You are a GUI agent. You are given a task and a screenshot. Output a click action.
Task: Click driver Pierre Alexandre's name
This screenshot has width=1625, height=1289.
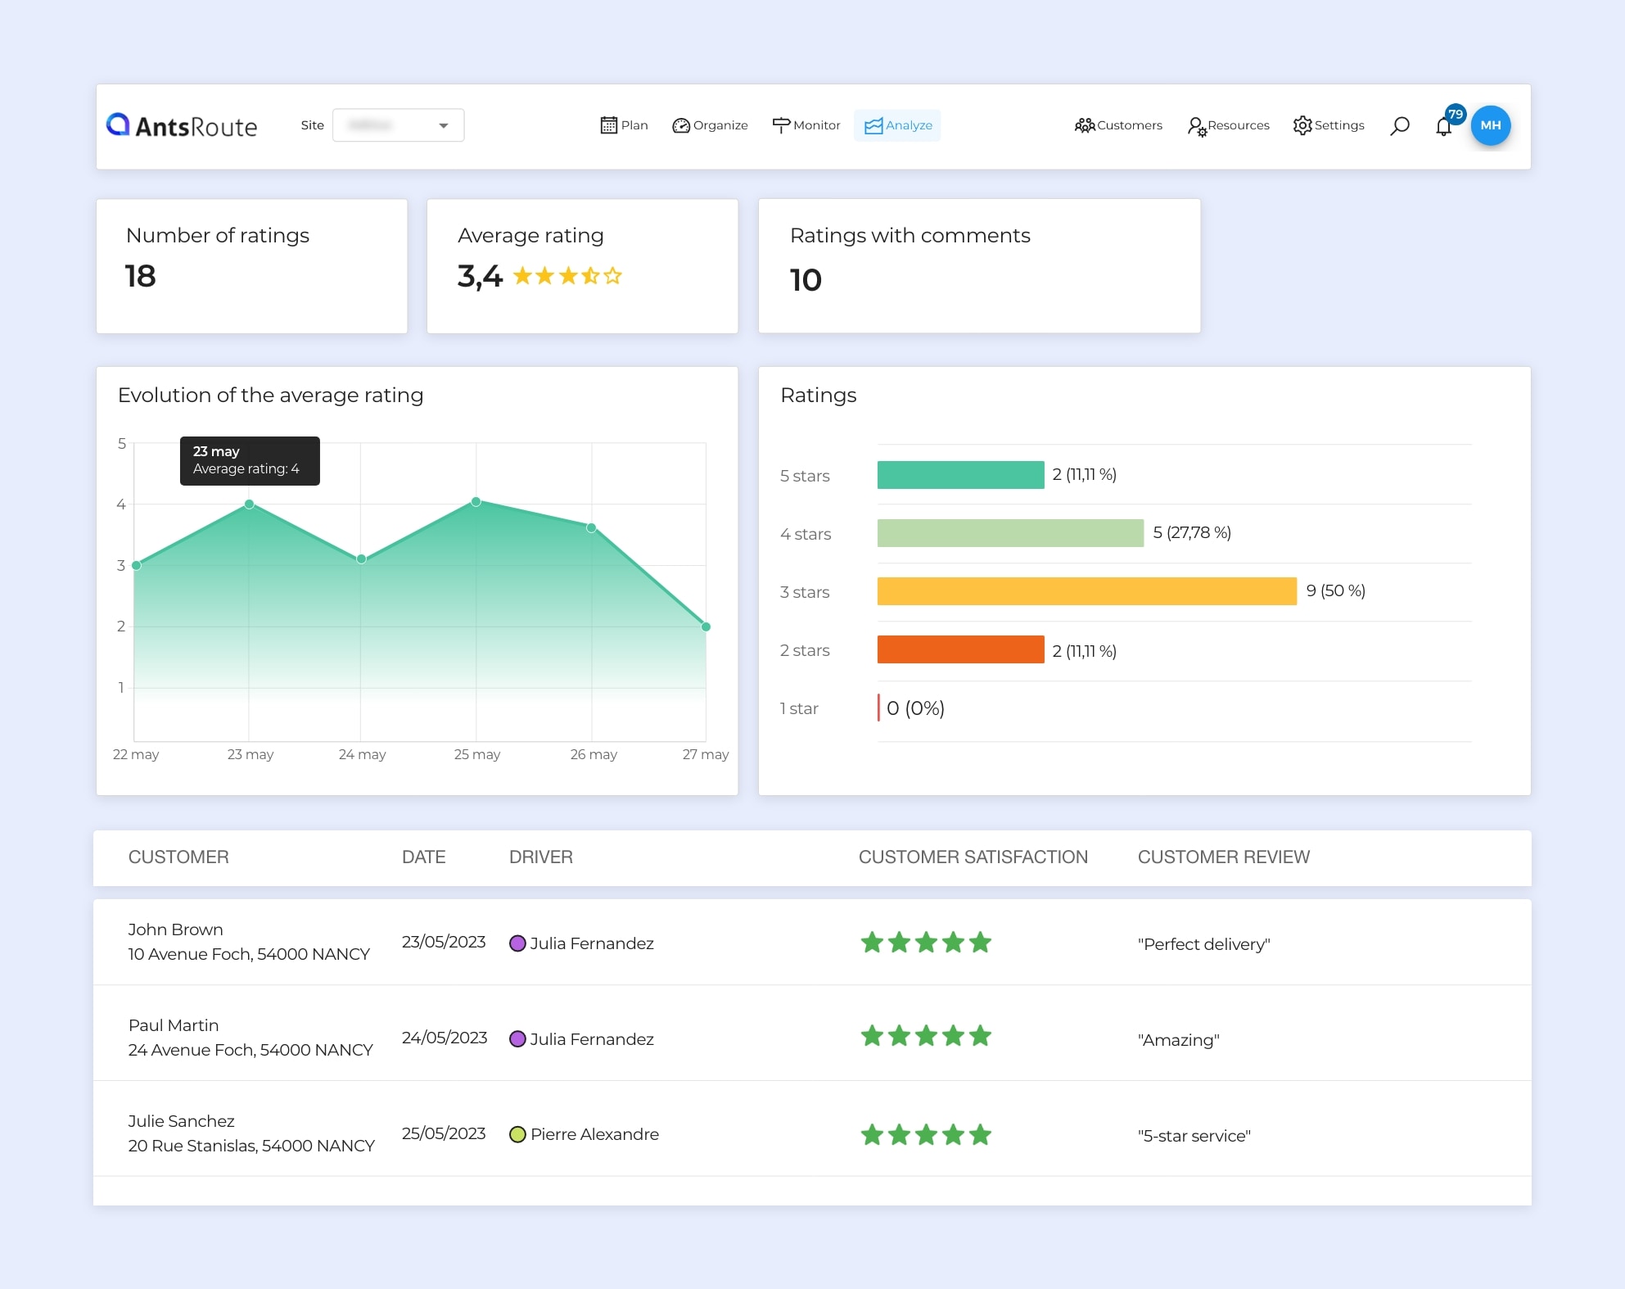594,1134
